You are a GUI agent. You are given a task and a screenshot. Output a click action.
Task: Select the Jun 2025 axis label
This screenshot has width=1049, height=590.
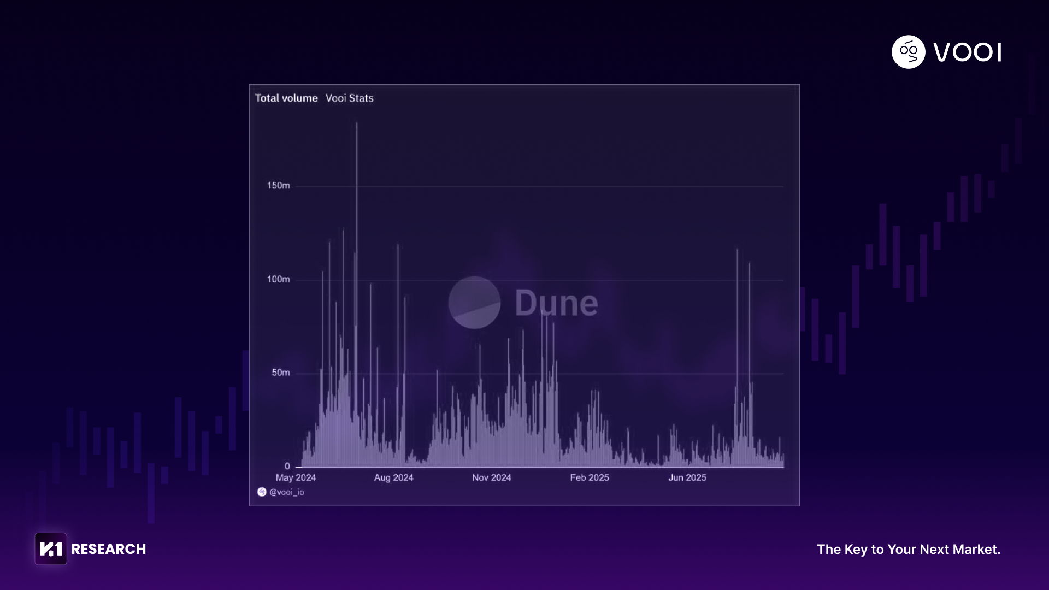687,477
